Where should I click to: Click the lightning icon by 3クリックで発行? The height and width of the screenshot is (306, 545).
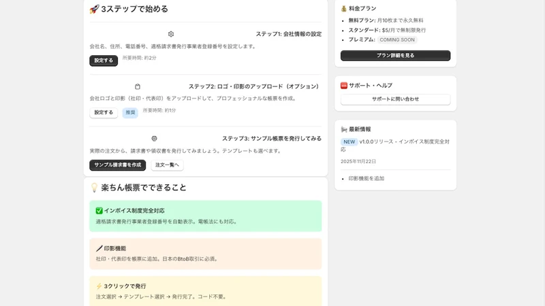coord(99,286)
